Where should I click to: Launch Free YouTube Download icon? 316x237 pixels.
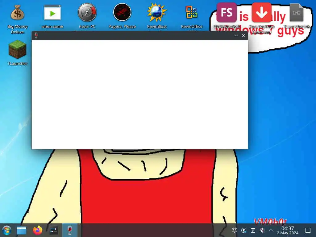261,12
